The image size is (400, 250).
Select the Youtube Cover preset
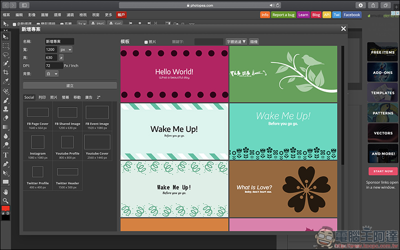click(97, 146)
